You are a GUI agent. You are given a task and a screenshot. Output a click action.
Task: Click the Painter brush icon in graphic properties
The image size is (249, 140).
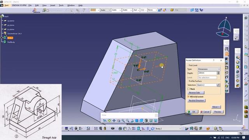point(160,10)
